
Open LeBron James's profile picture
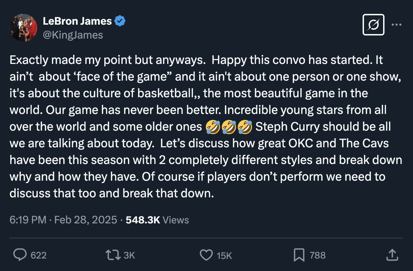click(x=23, y=27)
